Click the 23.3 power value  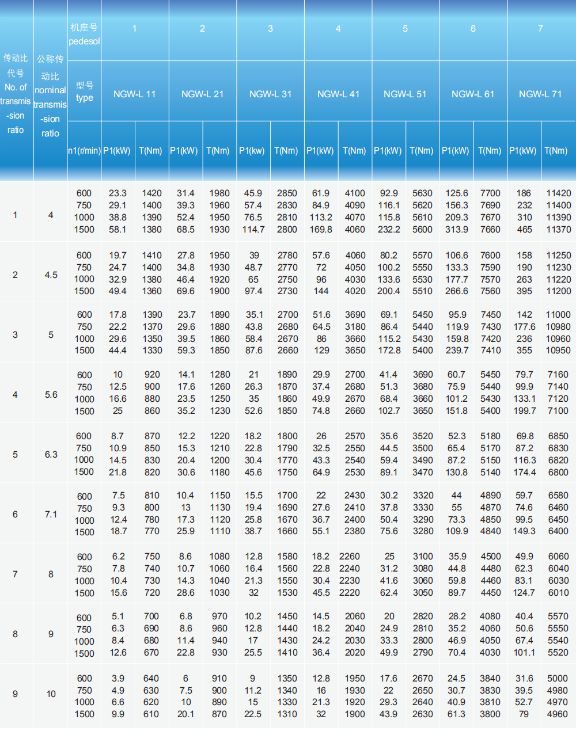point(118,193)
